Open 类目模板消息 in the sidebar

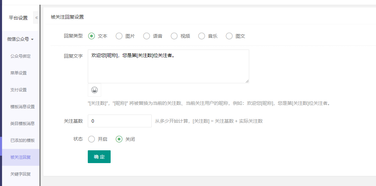pyautogui.click(x=21, y=124)
